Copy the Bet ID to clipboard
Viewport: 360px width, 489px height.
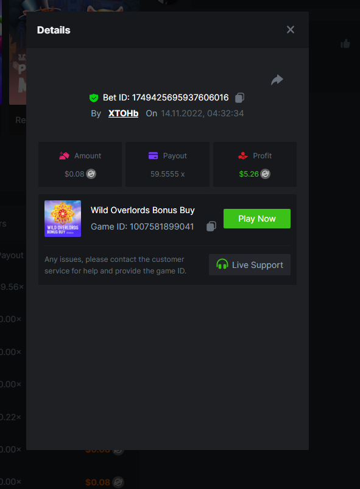[239, 97]
